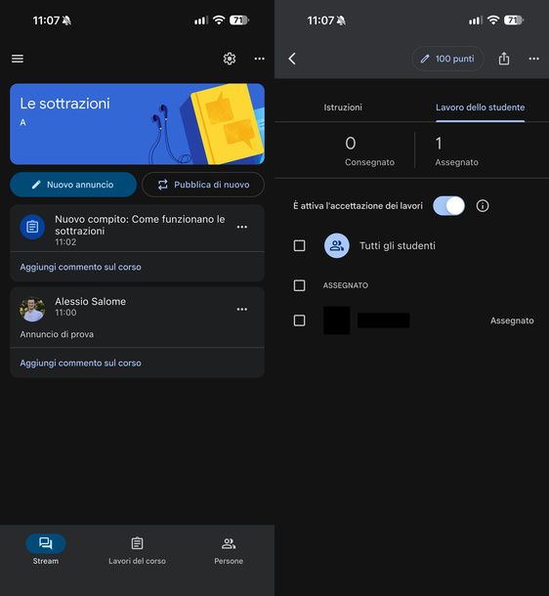549x596 pixels.
Task: Tap the Tutti gli studenti group icon
Action: click(x=337, y=245)
